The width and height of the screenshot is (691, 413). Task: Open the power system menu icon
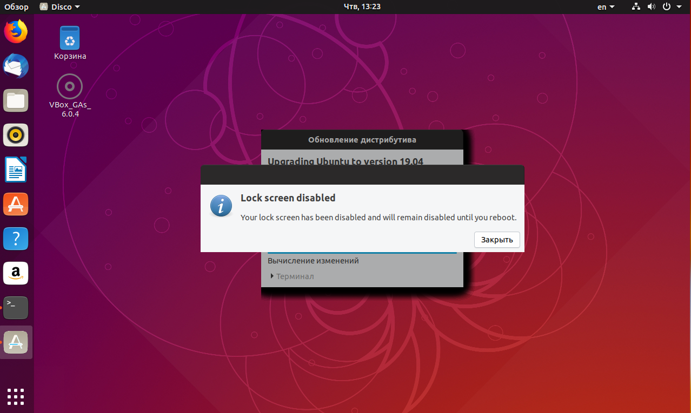click(666, 6)
